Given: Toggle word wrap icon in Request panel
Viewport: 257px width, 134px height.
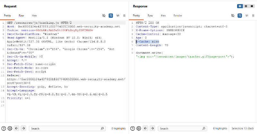Looking at the screenshot, I should pyautogui.click(x=111, y=15).
